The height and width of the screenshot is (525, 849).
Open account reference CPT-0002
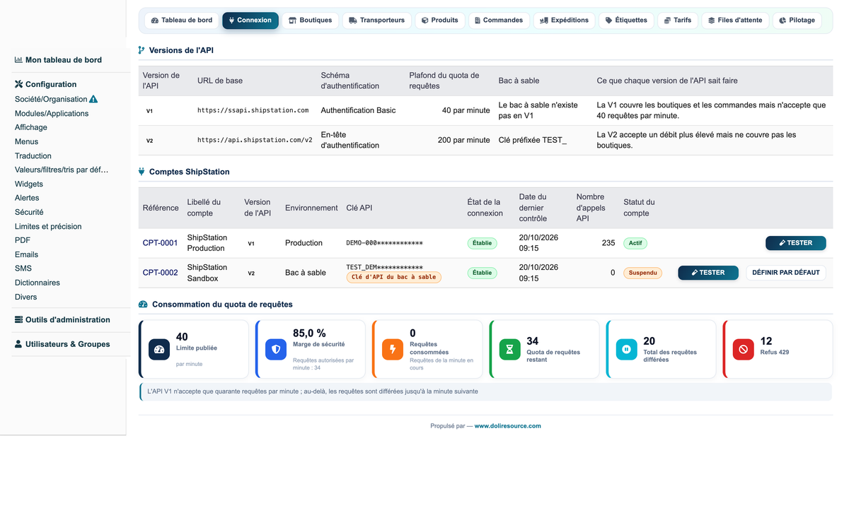[x=161, y=273]
